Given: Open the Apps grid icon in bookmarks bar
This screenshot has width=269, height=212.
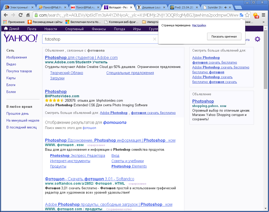Looking at the screenshot, I should pos(5,22).
